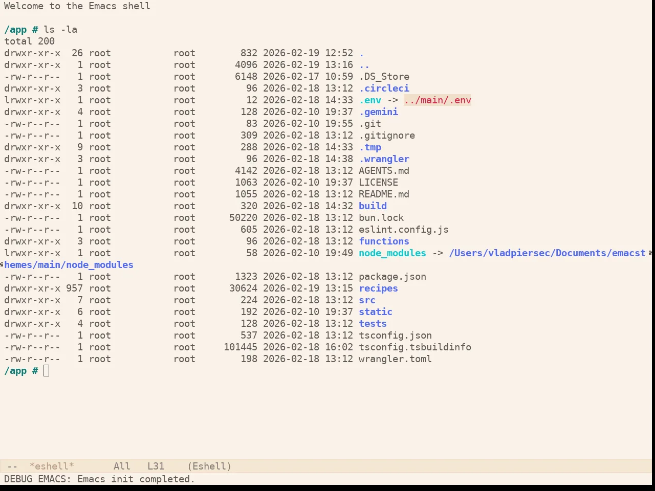Open the tests directory entry
Image resolution: width=655 pixels, height=491 pixels.
[x=373, y=324]
